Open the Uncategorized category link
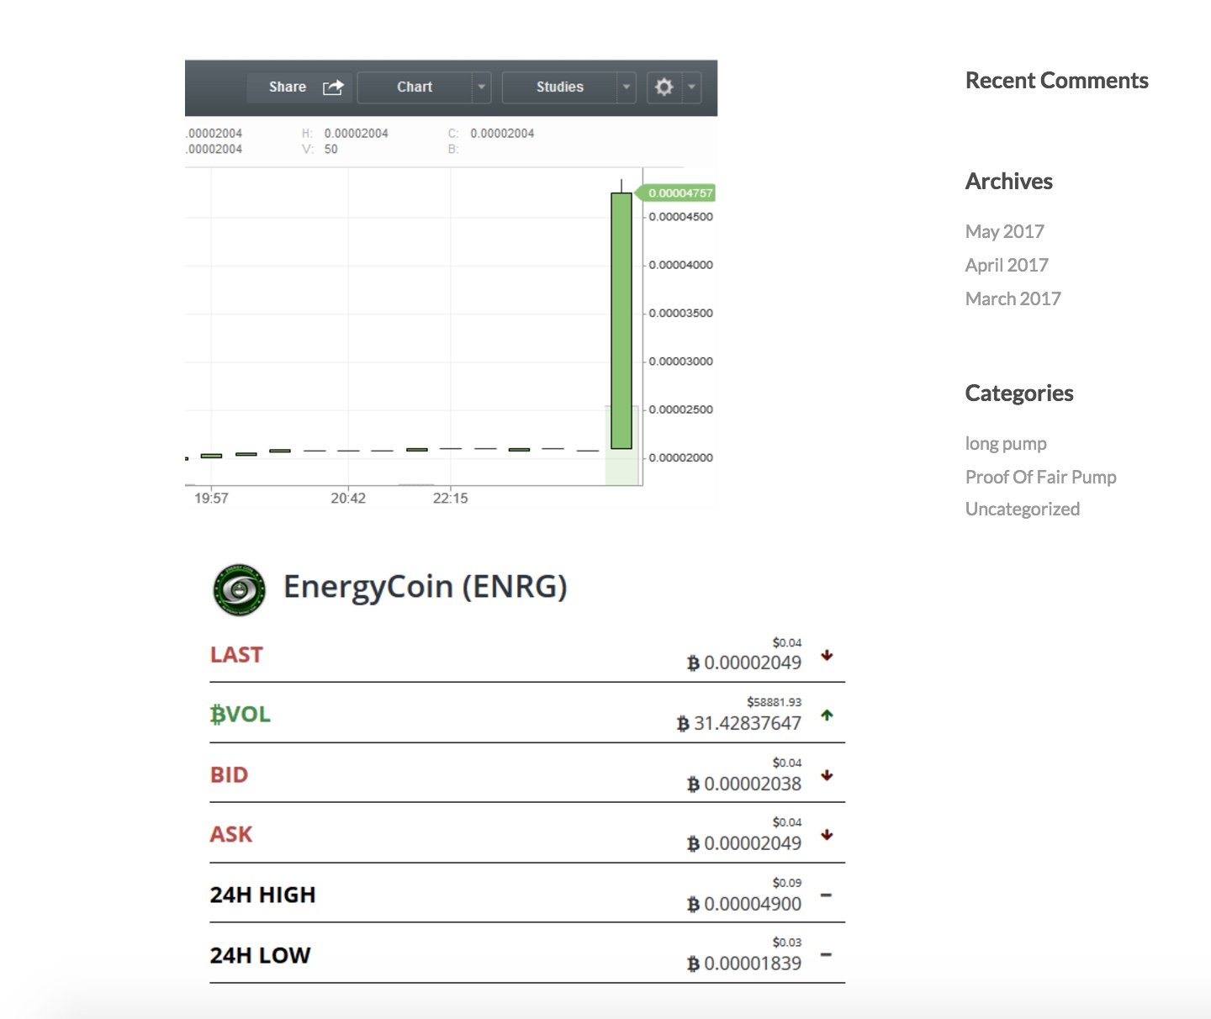Screen dimensions: 1211x1019 pos(1023,509)
